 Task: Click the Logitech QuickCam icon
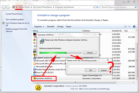click(34, 58)
